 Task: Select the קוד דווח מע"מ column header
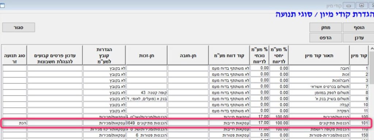pyautogui.click(x=229, y=55)
